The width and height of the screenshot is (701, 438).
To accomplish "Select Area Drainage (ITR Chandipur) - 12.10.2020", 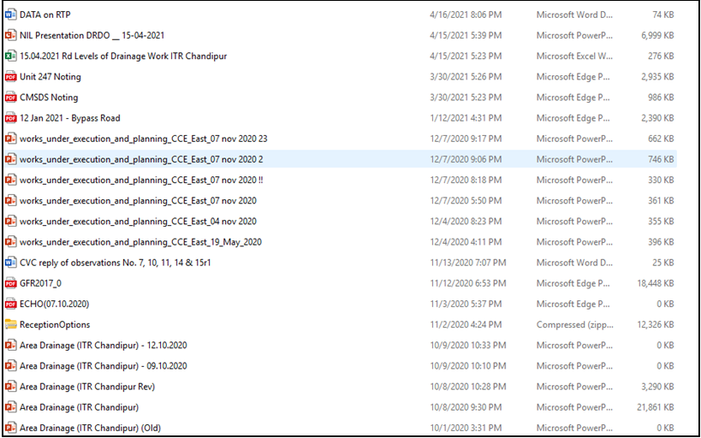I will (103, 345).
